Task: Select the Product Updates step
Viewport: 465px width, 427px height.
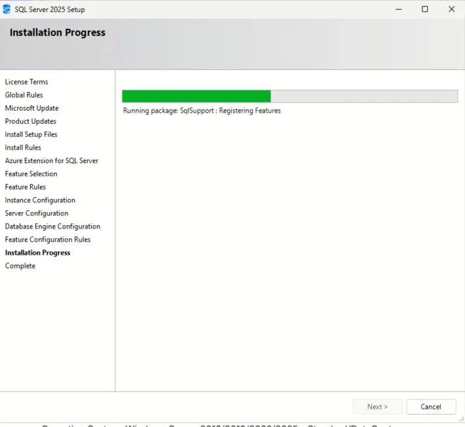Action: [31, 121]
